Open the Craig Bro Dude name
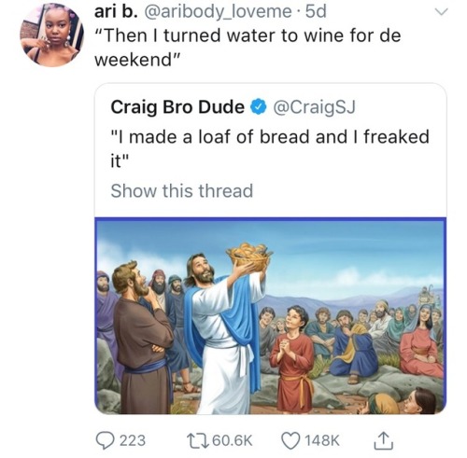Screen dimensions: 467x458 coord(177,107)
